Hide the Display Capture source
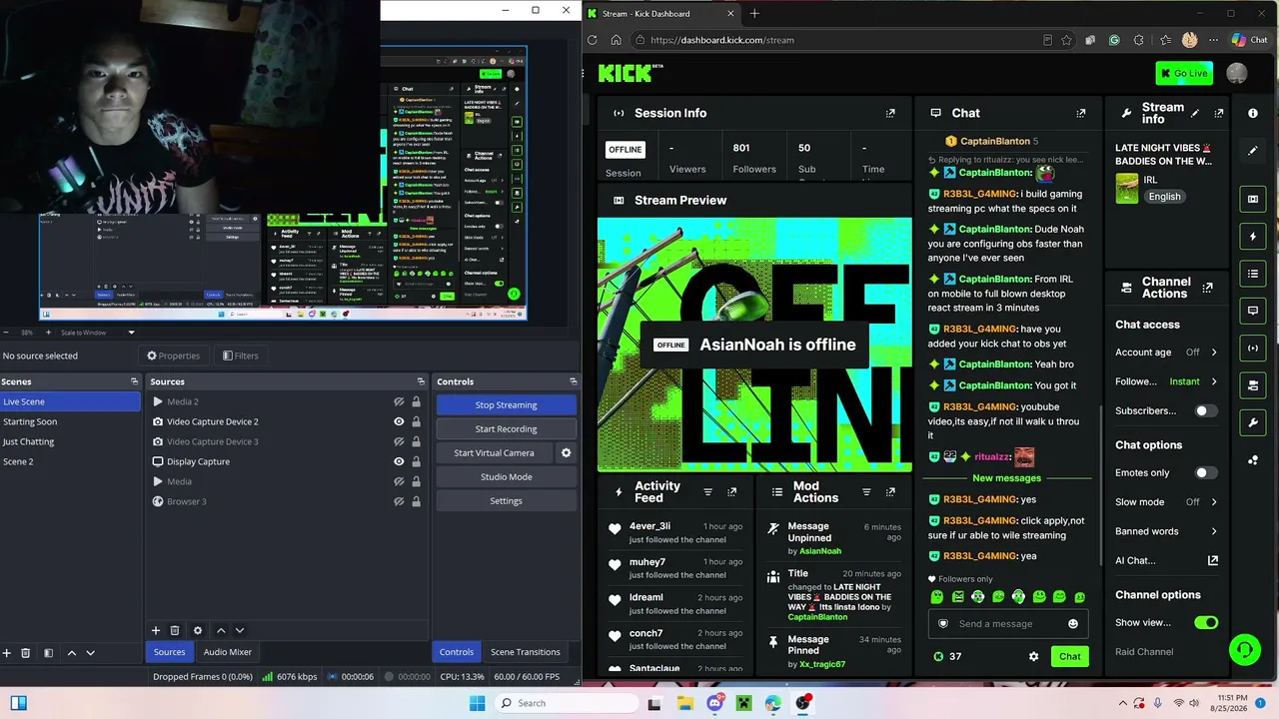Screen dimensions: 1279x719 click(x=399, y=461)
